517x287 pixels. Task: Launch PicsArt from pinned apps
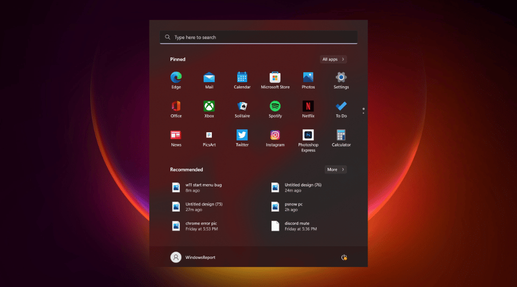(209, 138)
